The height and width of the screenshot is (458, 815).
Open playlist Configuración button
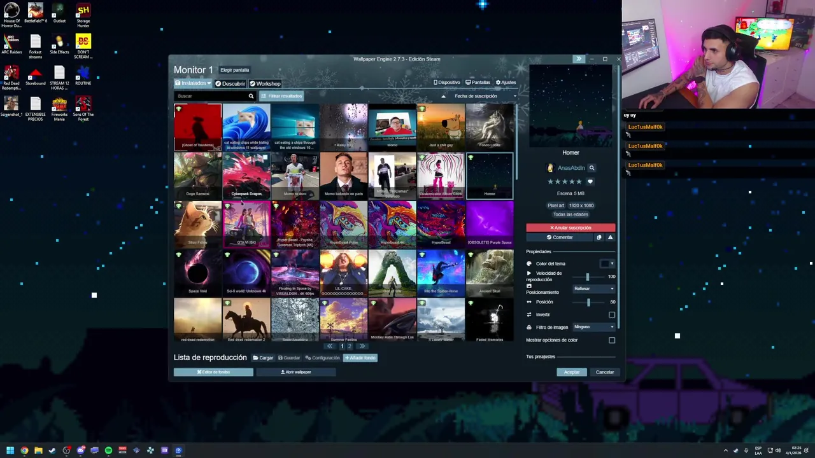(322, 357)
